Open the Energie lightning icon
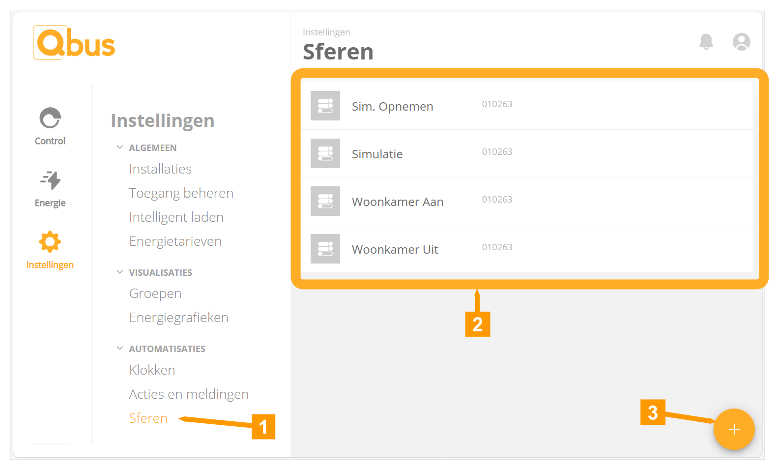 pos(50,180)
